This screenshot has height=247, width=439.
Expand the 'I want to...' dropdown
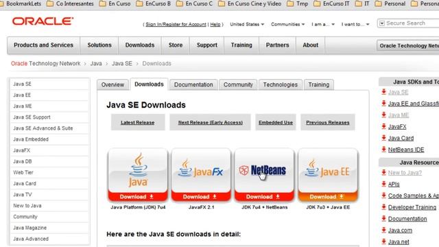coord(355,25)
